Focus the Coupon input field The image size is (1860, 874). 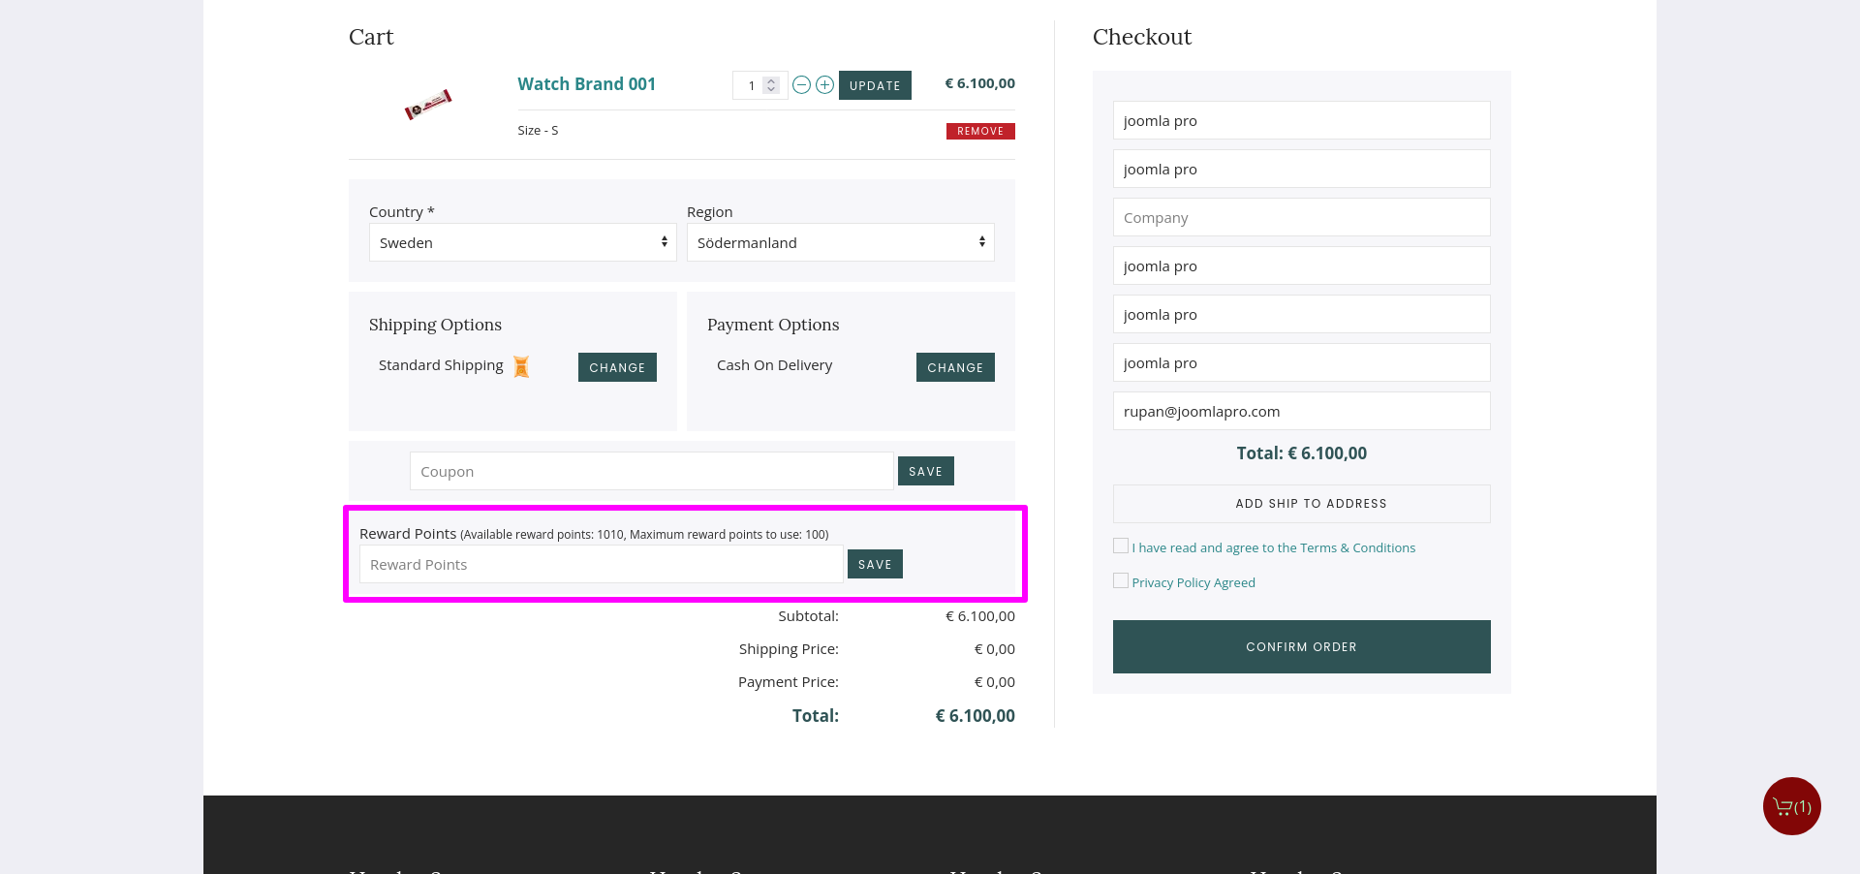pyautogui.click(x=651, y=471)
